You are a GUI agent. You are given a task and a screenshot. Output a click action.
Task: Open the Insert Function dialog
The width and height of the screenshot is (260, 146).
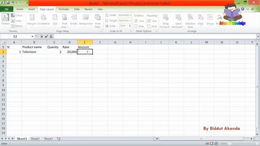click(x=51, y=36)
